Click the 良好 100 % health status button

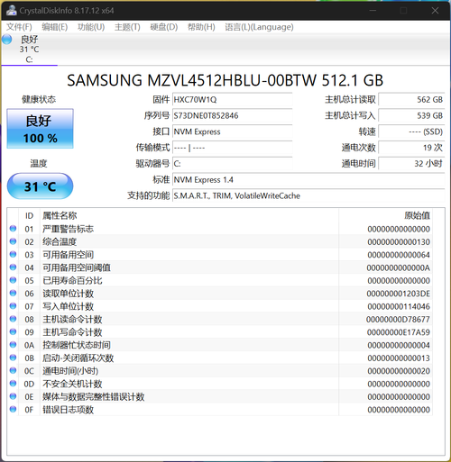pos(40,129)
